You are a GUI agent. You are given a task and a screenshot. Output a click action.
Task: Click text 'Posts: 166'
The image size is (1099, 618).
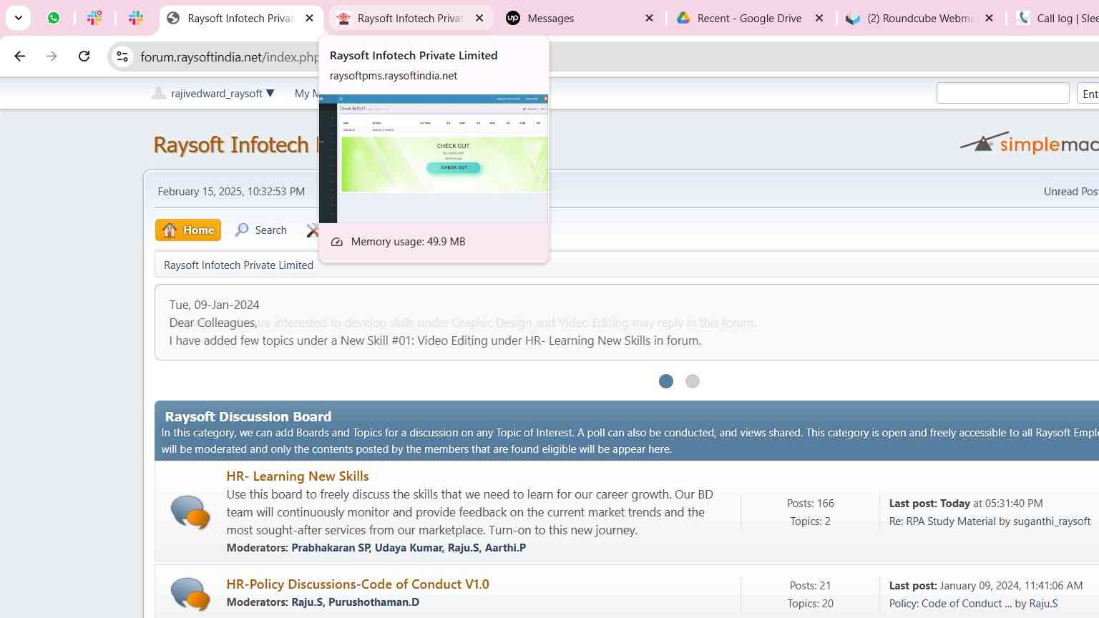click(x=811, y=504)
